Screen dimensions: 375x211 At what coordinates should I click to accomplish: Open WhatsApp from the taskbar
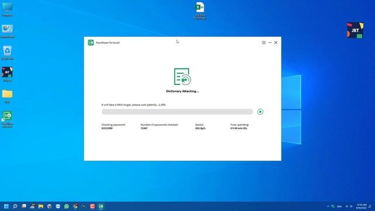coord(66,206)
